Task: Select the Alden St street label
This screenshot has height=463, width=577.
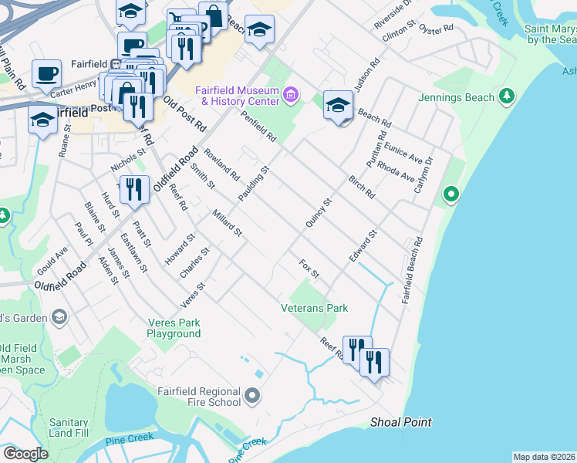Action: [108, 271]
